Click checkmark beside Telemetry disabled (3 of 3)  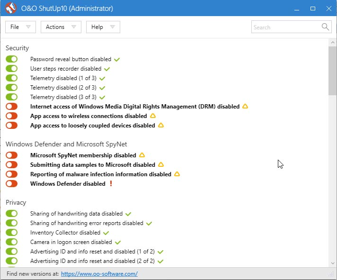click(102, 98)
